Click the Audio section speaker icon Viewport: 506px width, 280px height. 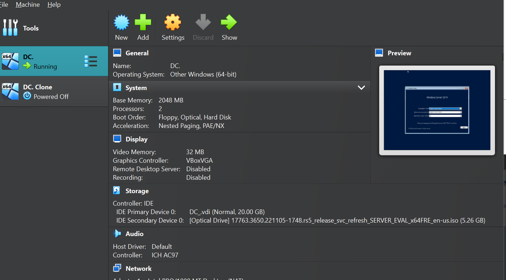pyautogui.click(x=117, y=234)
